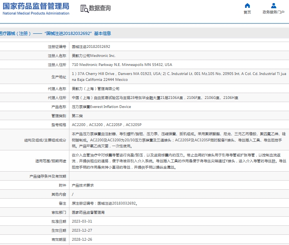The image size is (289, 245).
Task: Select the 产品名称 label
Action: (59, 107)
